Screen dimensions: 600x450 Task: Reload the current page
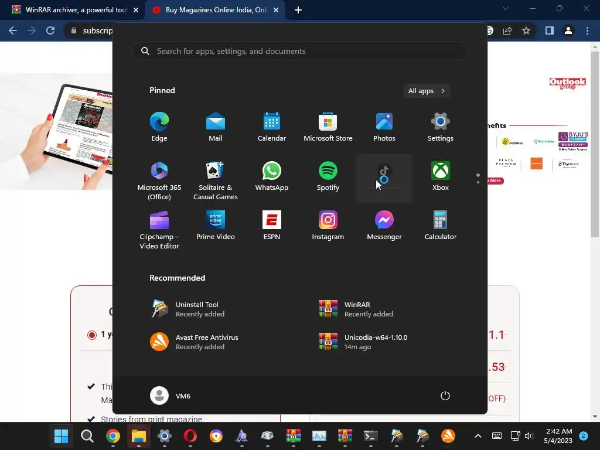coord(50,30)
